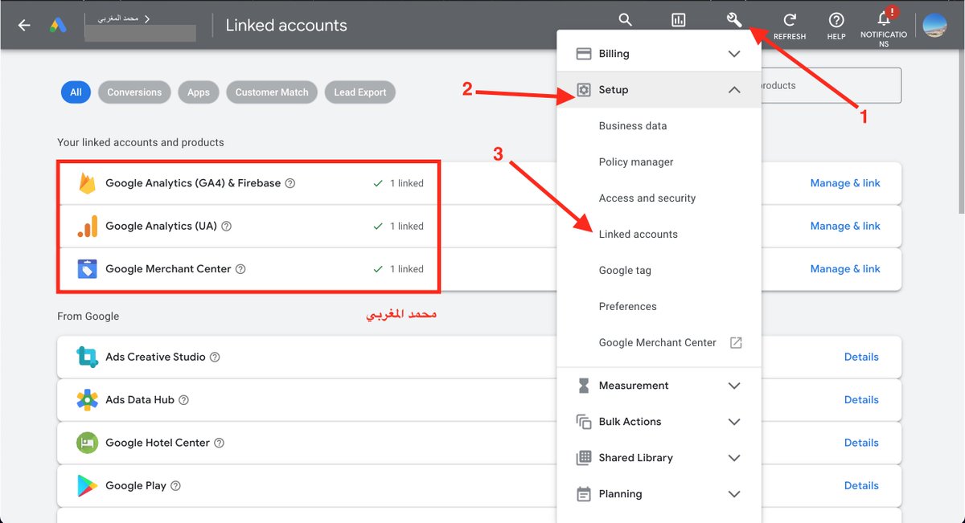Open Details for Google Hotel Center
The width and height of the screenshot is (965, 523).
pos(861,443)
